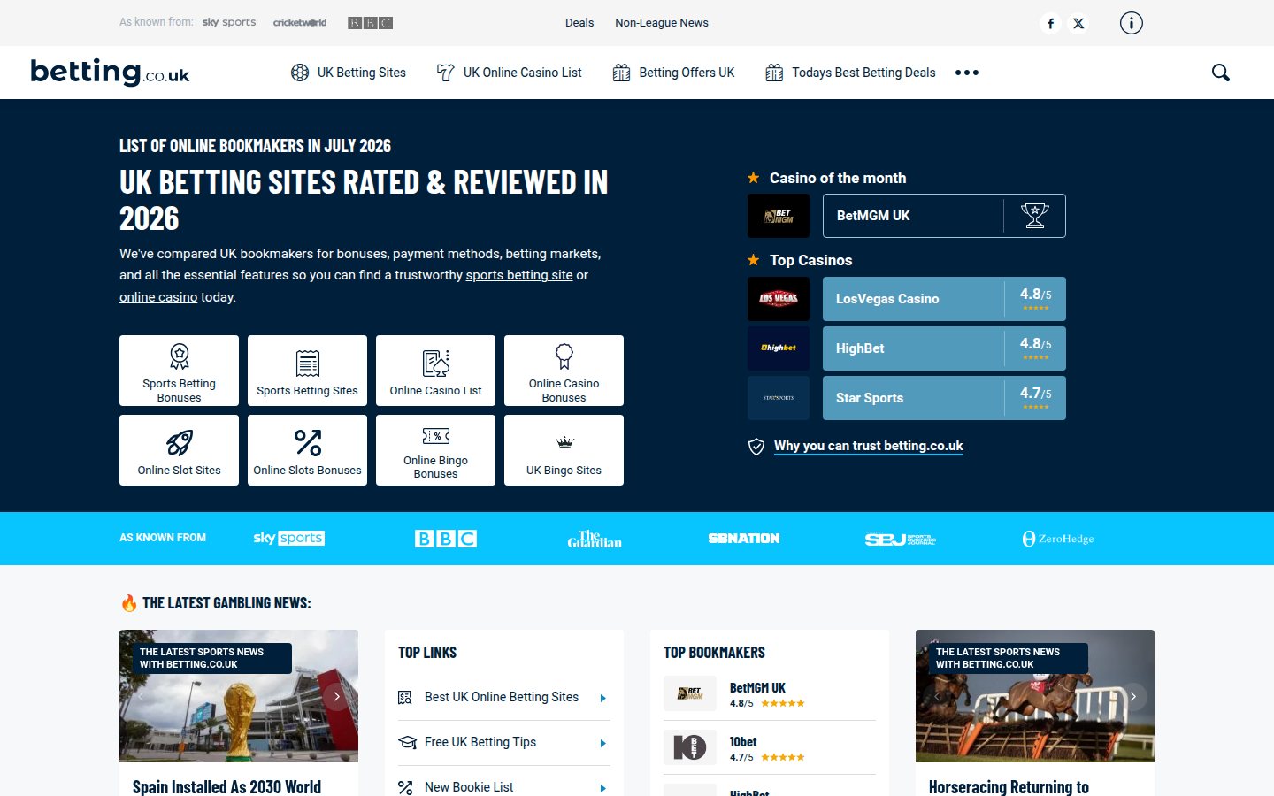The width and height of the screenshot is (1274, 796).
Task: Open Free UK Betting Tips link
Action: coord(480,742)
